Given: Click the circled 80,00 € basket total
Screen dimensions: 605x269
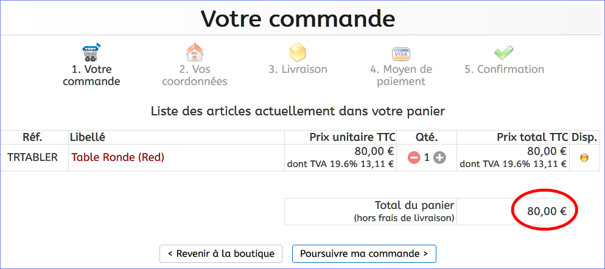Looking at the screenshot, I should point(547,211).
